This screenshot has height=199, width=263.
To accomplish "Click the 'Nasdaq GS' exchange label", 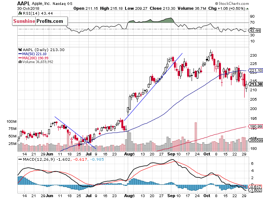I will tap(62, 4).
